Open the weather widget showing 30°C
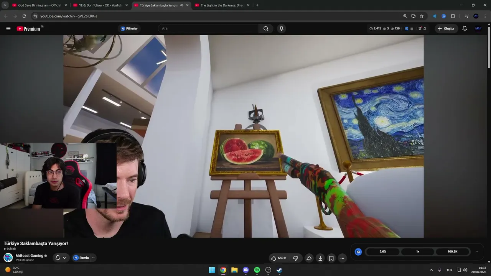Image resolution: width=491 pixels, height=276 pixels. point(15,270)
